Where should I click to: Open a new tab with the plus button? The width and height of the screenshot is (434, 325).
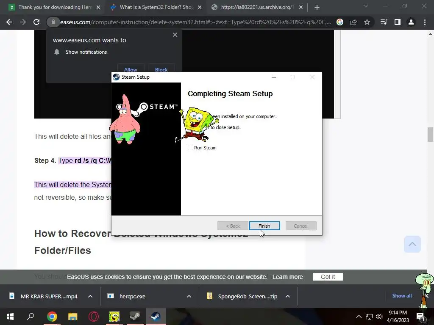click(x=317, y=8)
